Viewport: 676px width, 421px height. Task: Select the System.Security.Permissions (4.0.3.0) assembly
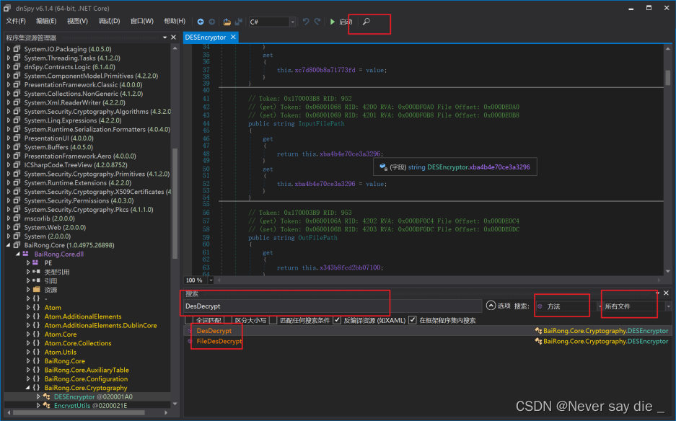(79, 200)
